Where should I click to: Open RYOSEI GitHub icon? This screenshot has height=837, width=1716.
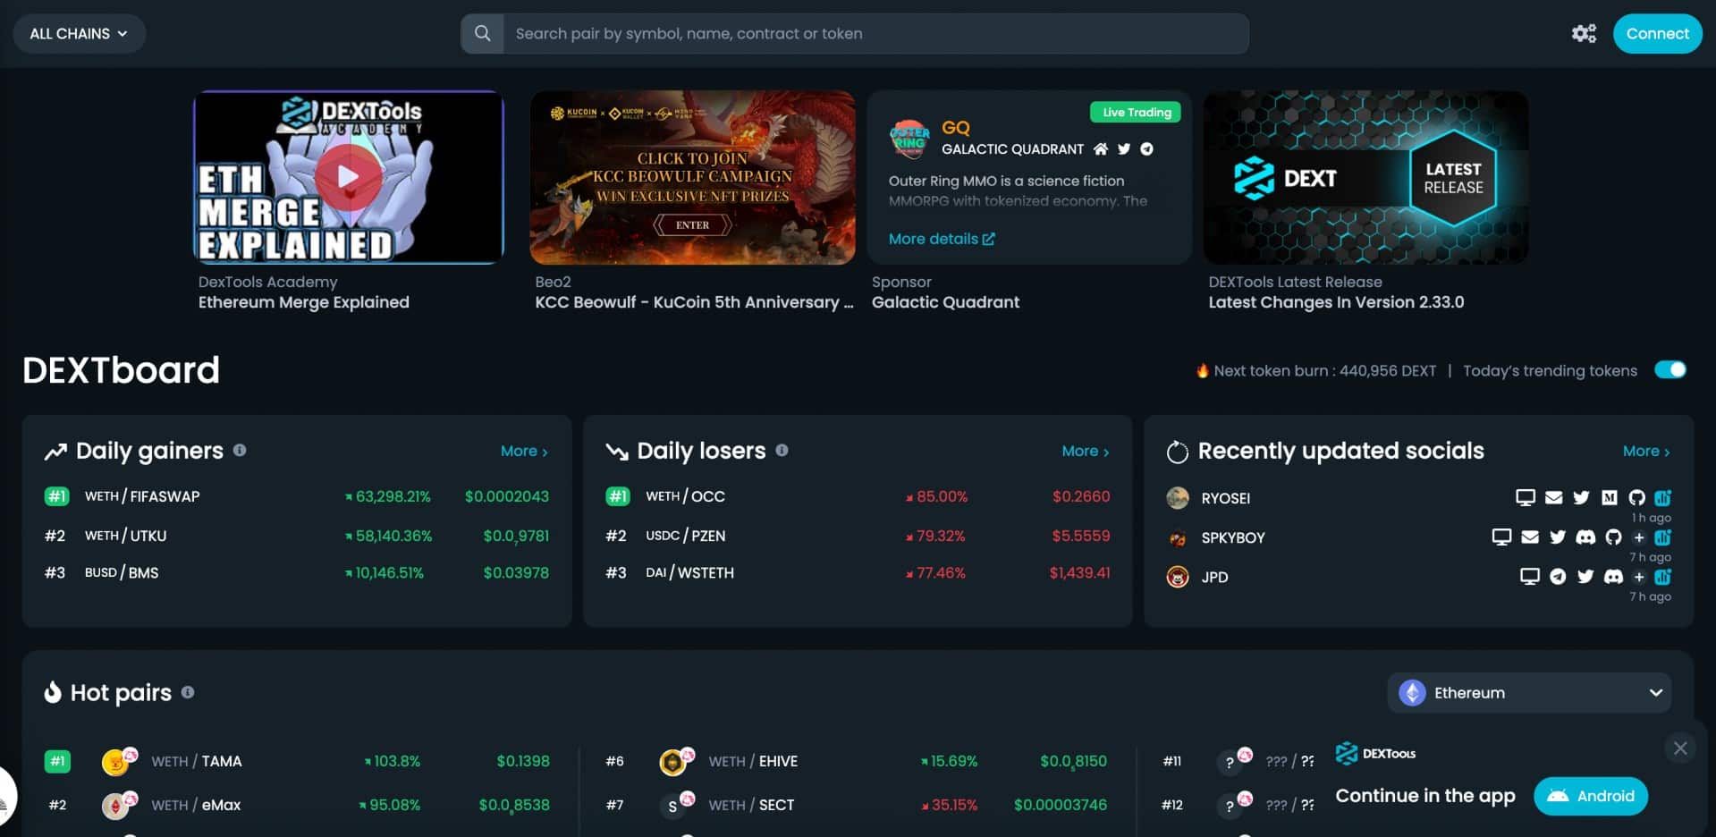(1636, 497)
